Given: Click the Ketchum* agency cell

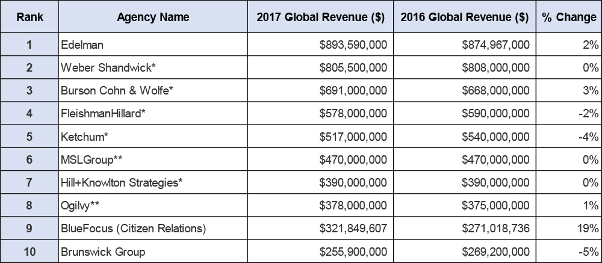Looking at the screenshot, I should (84, 137).
